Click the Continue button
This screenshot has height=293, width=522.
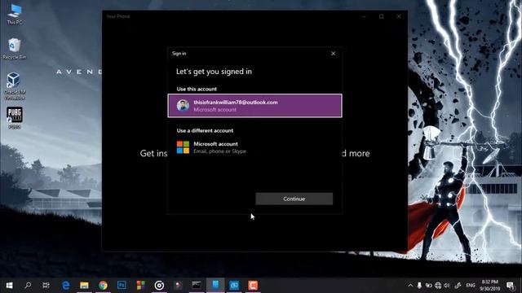coord(294,199)
